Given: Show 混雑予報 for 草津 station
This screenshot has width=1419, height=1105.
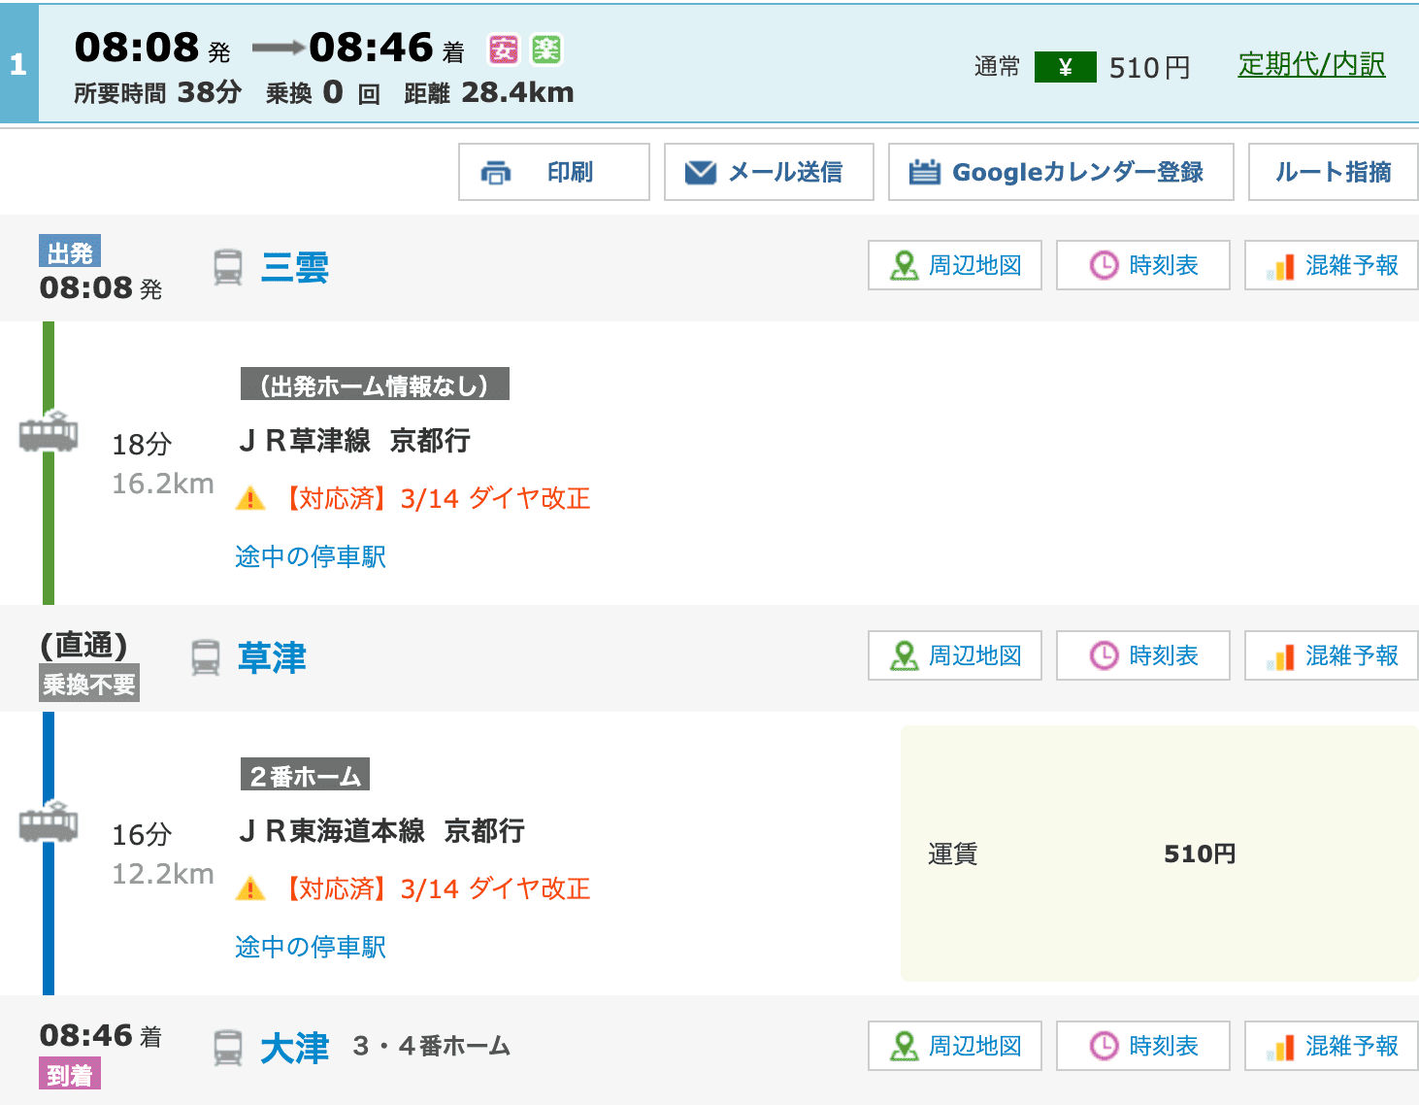Looking at the screenshot, I should click(x=1332, y=655).
